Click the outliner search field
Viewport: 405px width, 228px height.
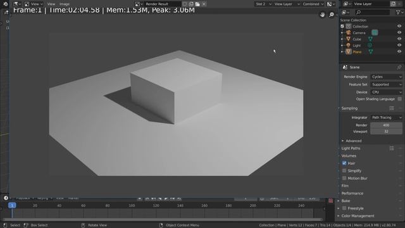point(373,12)
